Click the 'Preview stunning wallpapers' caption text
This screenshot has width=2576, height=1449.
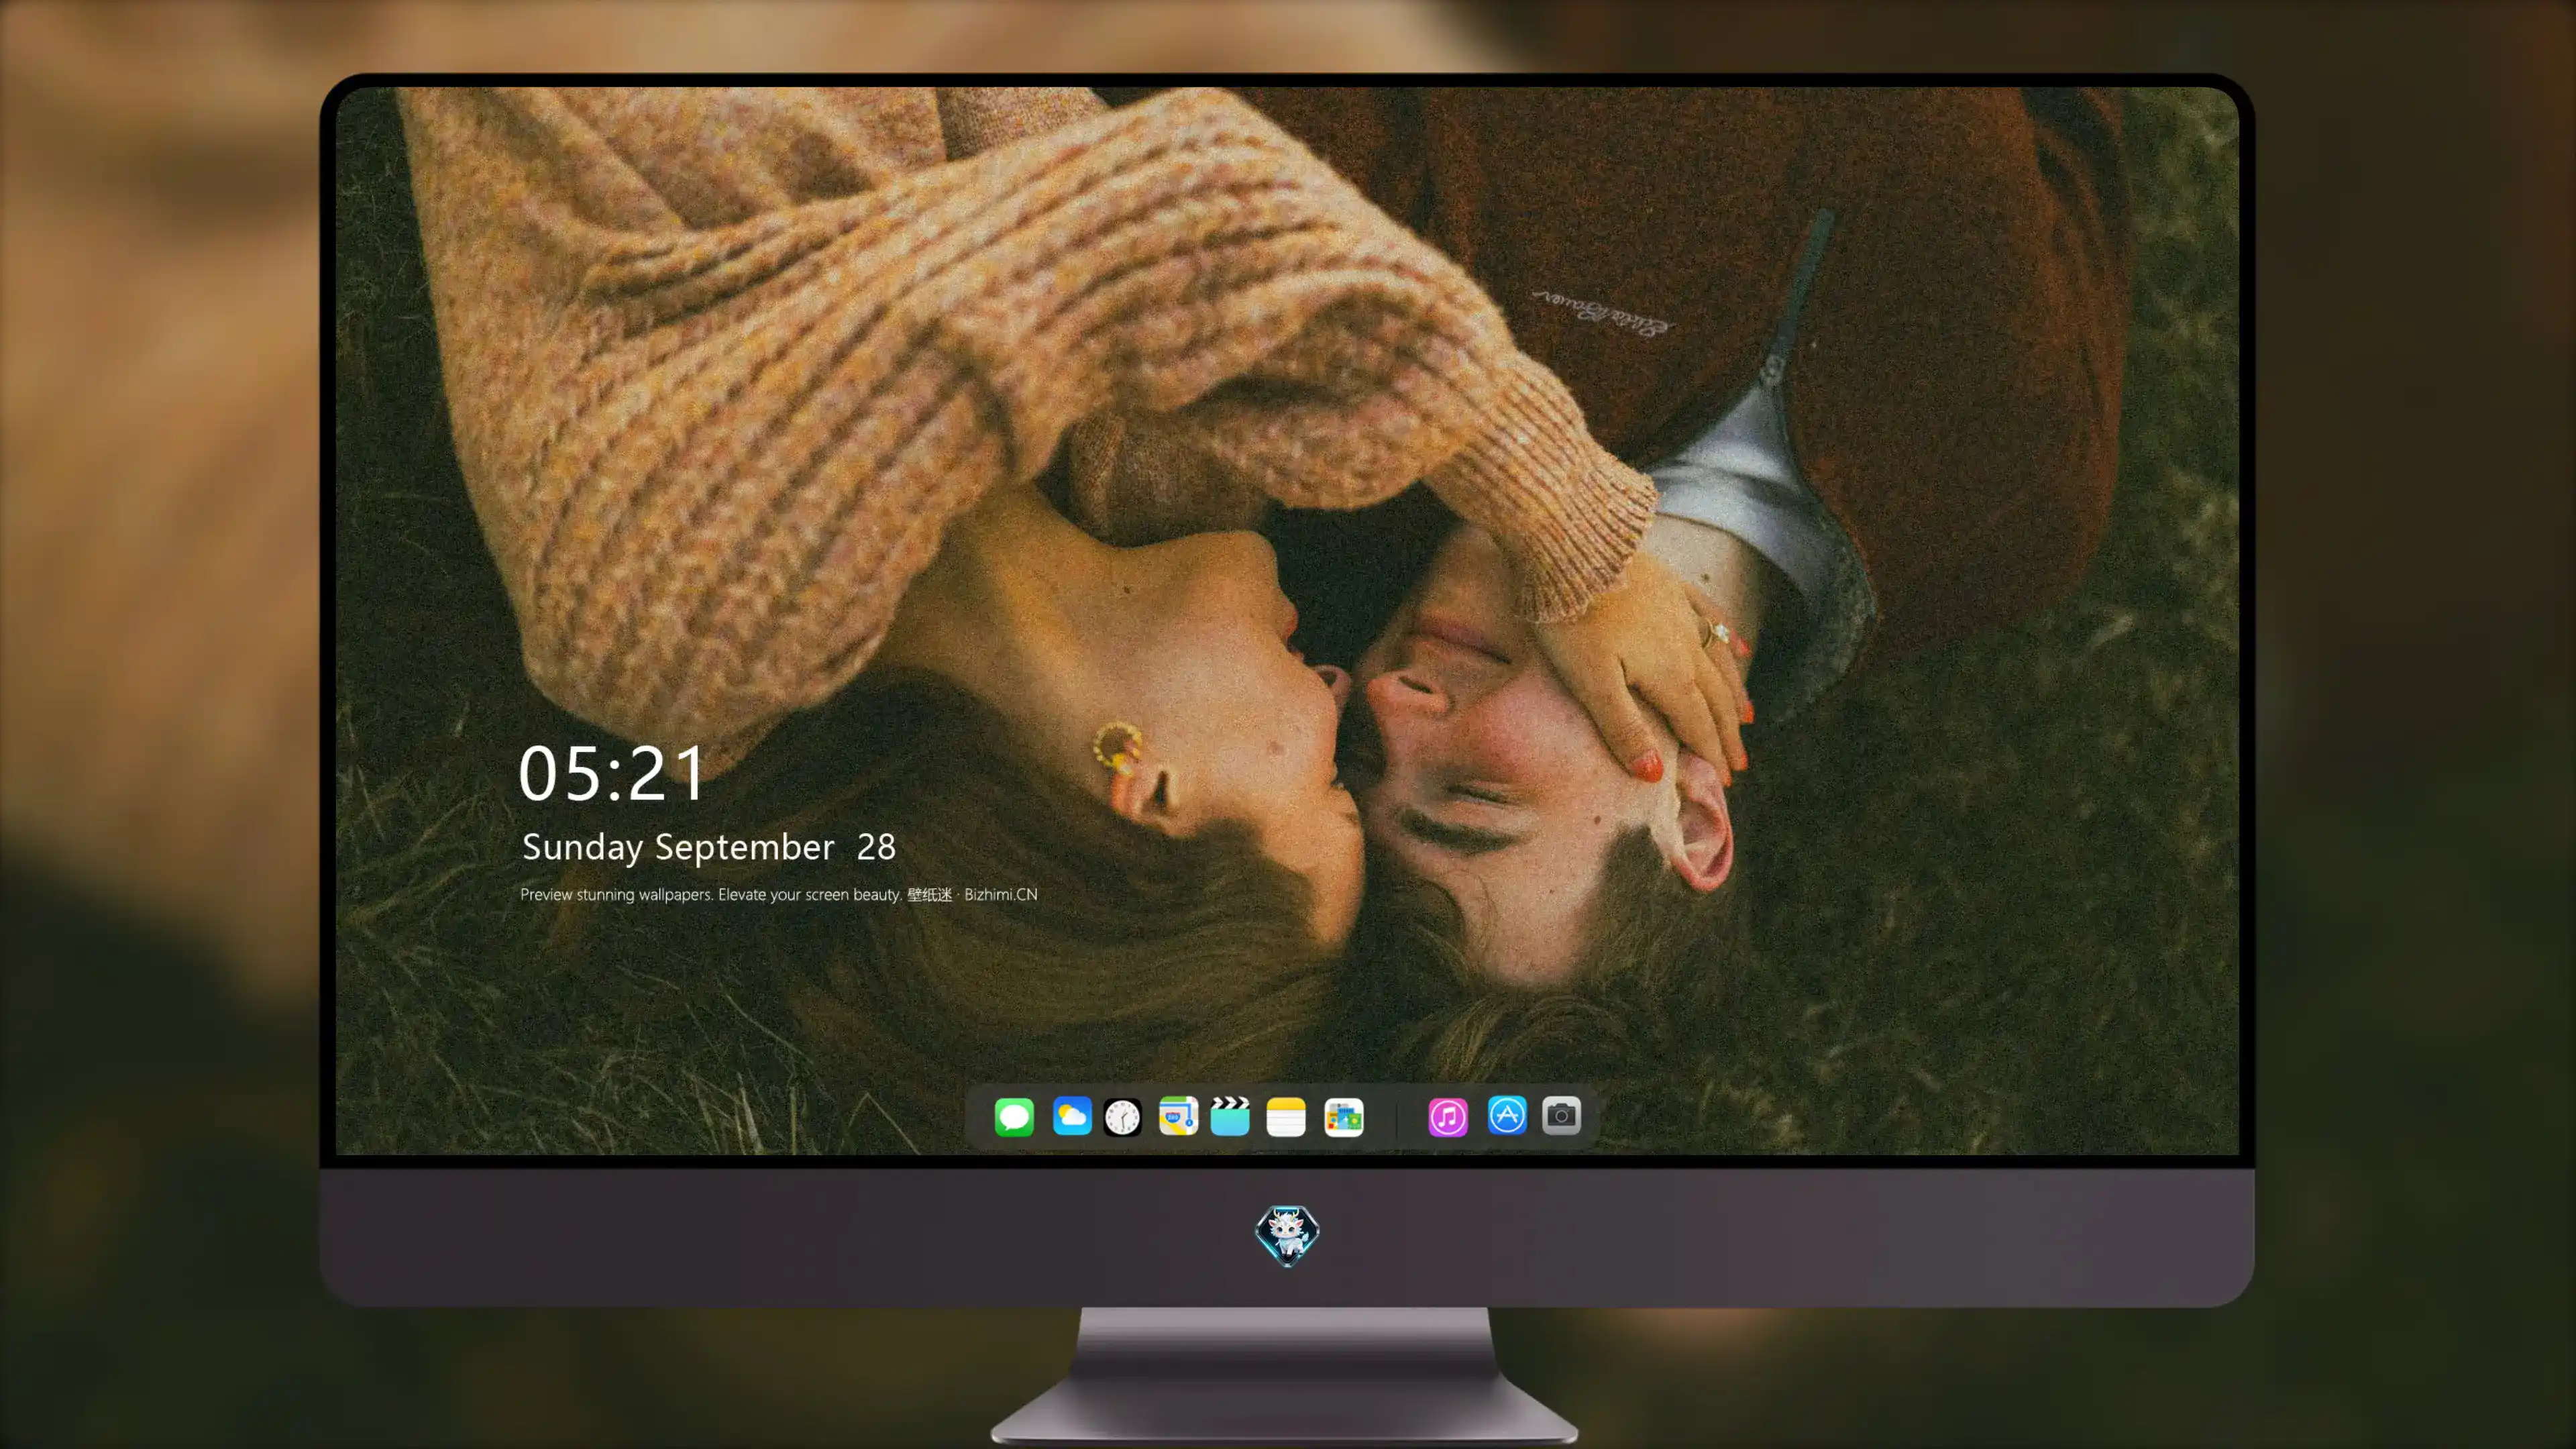pyautogui.click(x=779, y=894)
